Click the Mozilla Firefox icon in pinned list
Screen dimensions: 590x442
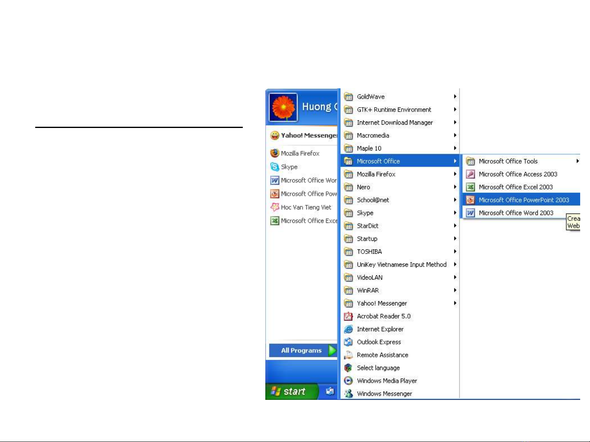click(x=274, y=153)
